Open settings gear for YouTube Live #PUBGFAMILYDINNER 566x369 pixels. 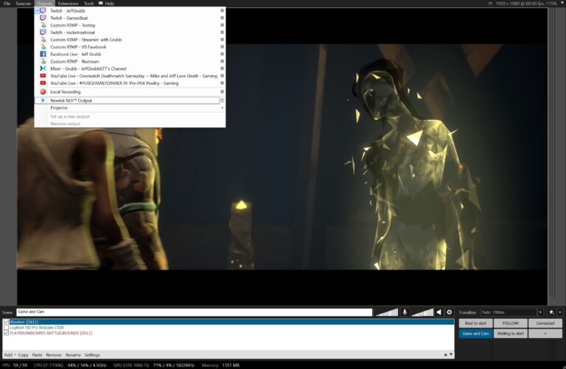[222, 82]
